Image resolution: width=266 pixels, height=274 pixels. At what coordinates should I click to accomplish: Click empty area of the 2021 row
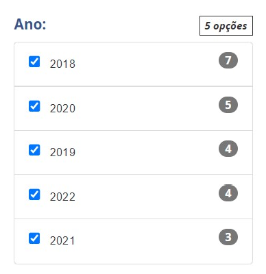146,241
